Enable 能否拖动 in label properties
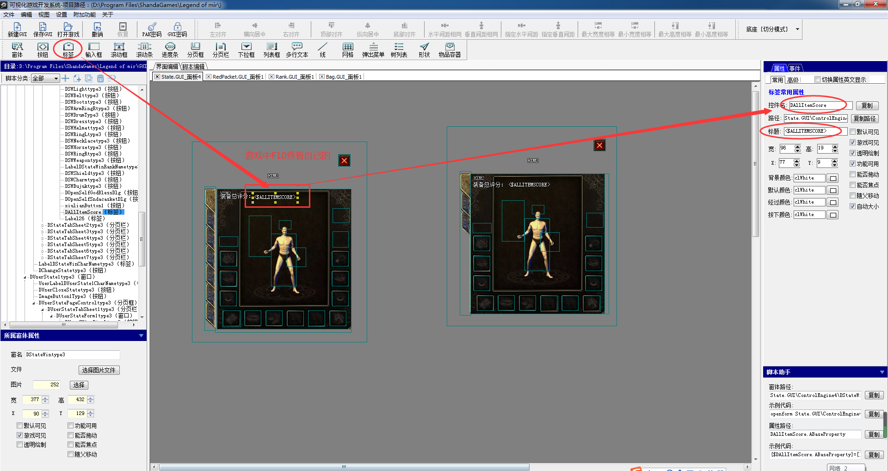This screenshot has width=888, height=471. (852, 174)
